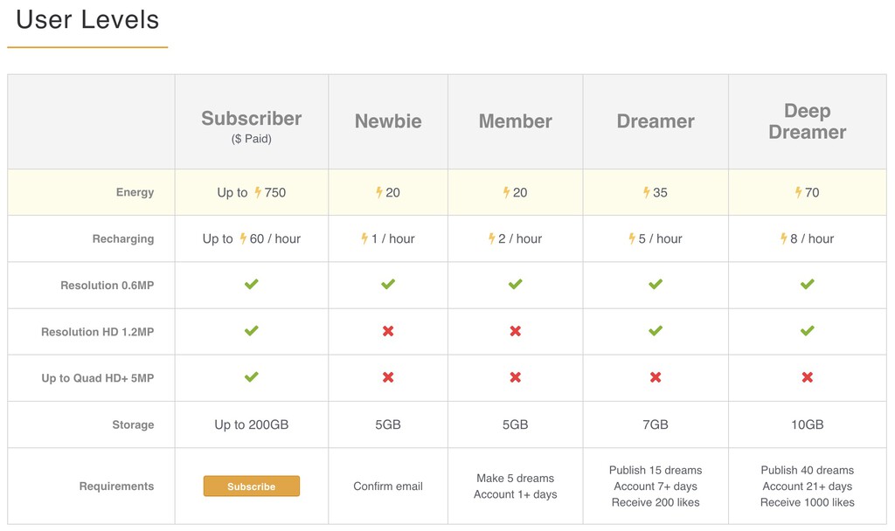Click Deep Dreamer's red X for Quad HD+
Image resolution: width=895 pixels, height=531 pixels.
click(808, 377)
